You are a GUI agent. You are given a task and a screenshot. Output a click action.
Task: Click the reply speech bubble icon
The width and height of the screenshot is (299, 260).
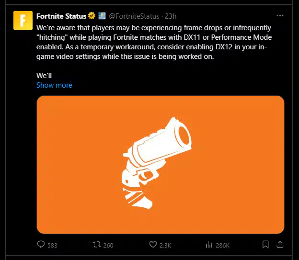coord(41,245)
